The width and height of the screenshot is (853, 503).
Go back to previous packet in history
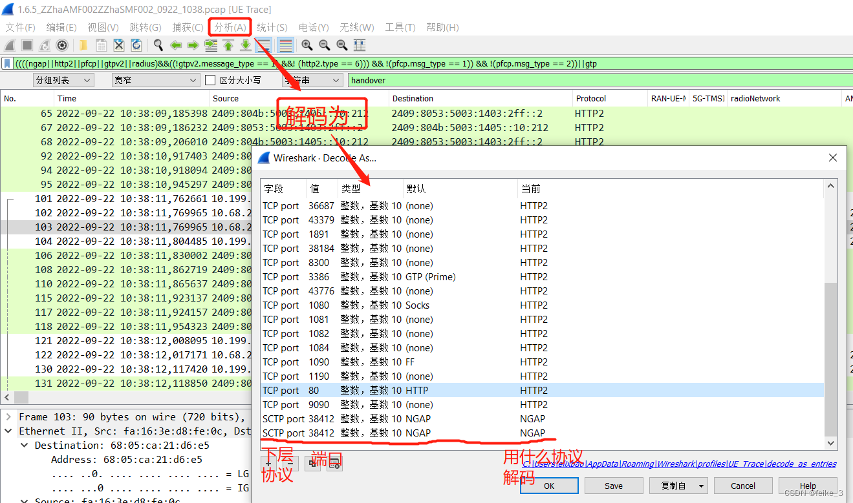pos(175,45)
